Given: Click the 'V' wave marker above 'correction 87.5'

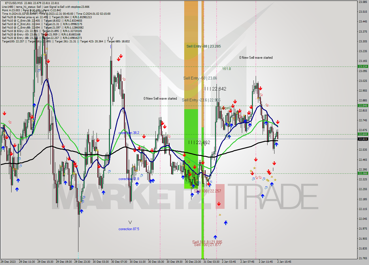Looking at the screenshot, I should (130, 222).
